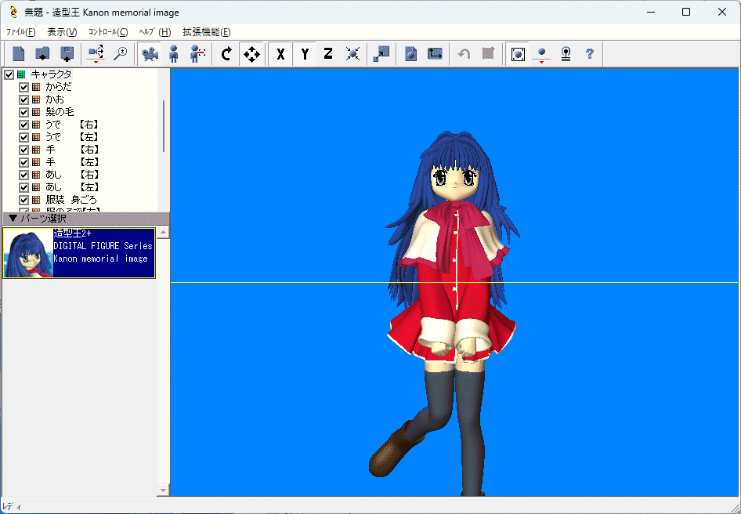Click the parts tree vertical scrollbar thumb
The height and width of the screenshot is (514, 741).
164,126
